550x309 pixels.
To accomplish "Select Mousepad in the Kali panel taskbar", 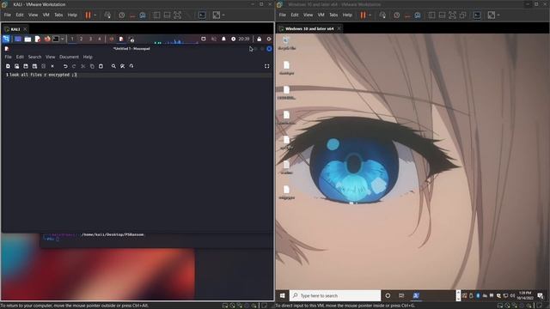I will point(121,39).
